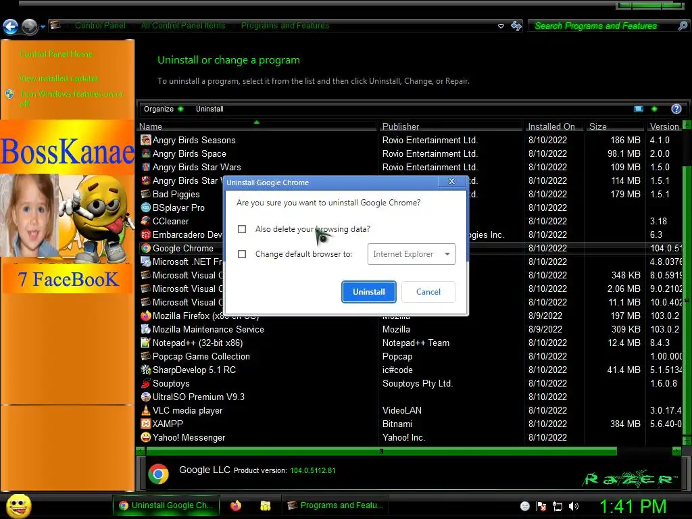Viewport: 692px width, 519px height.
Task: Select the SharpDevelop 5.1 RC icon
Action: [x=146, y=370]
